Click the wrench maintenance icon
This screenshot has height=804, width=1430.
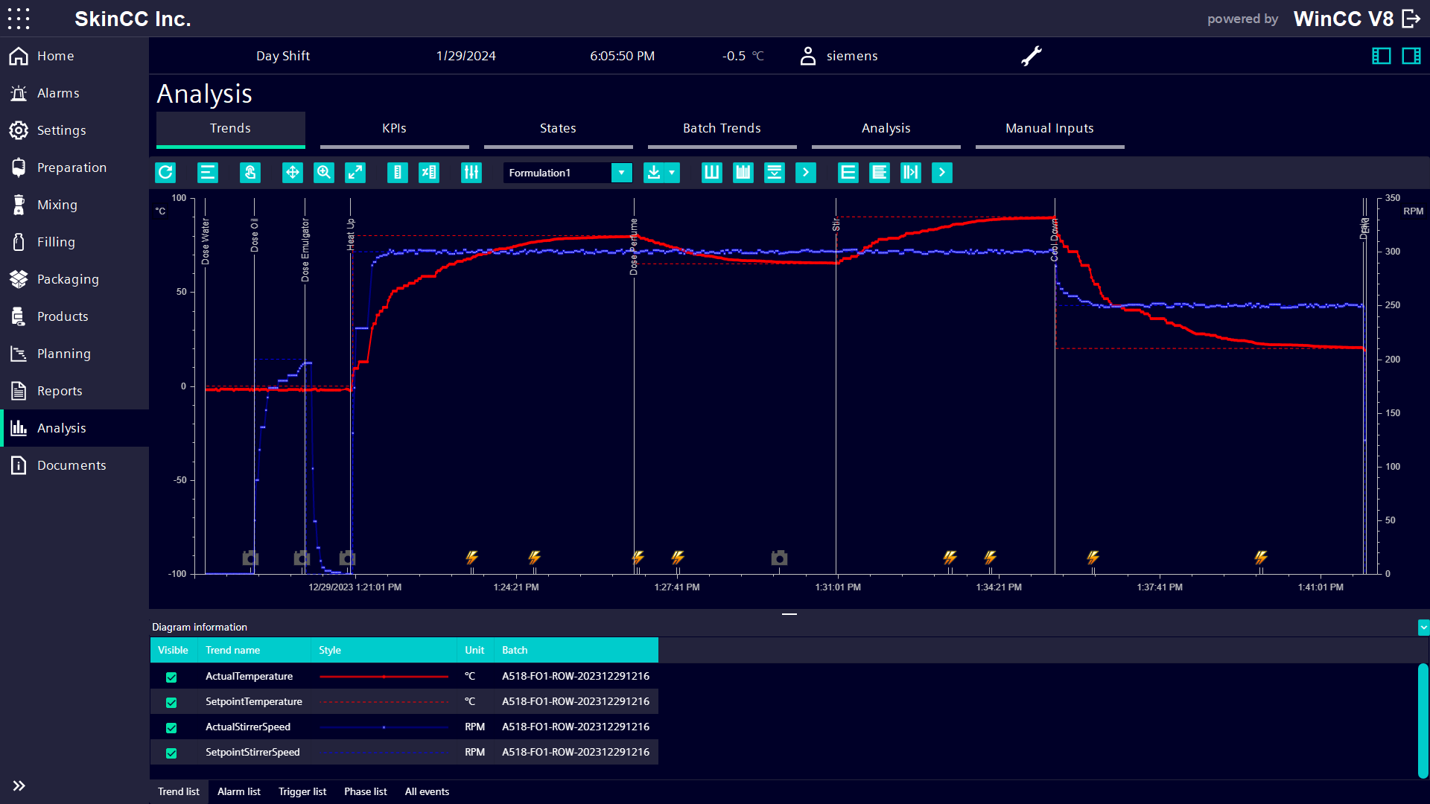point(1032,56)
